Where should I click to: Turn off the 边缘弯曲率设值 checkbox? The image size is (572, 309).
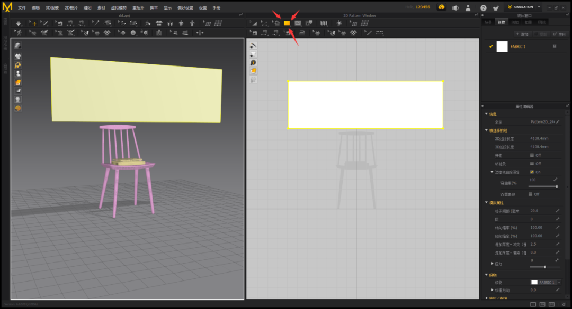pos(532,172)
